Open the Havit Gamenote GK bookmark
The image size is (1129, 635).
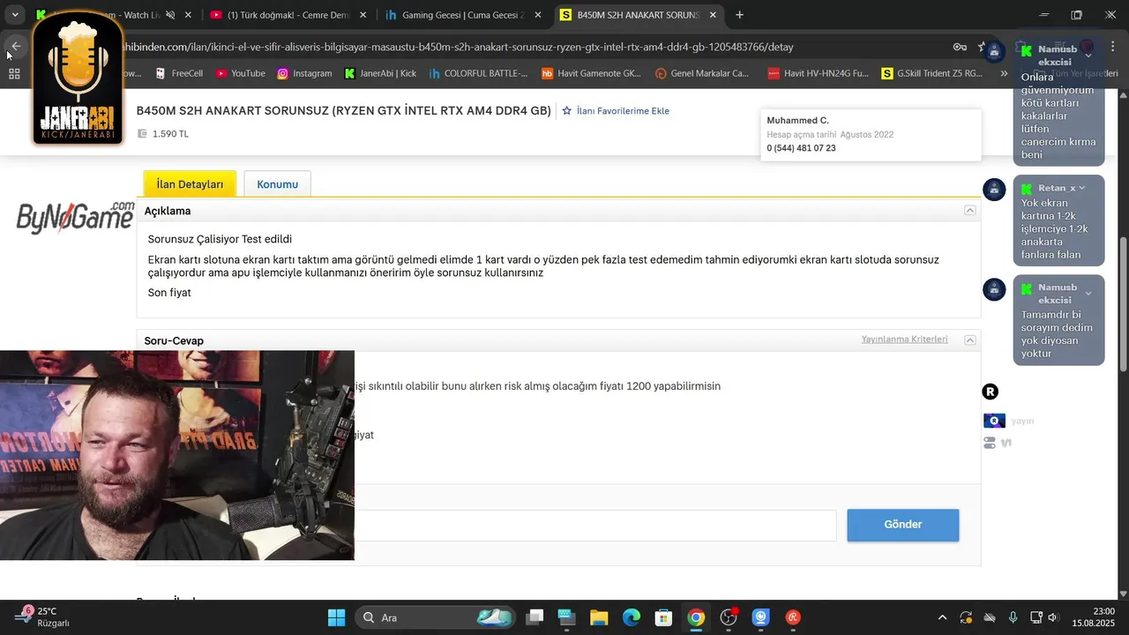(592, 73)
